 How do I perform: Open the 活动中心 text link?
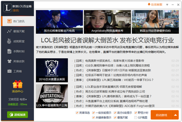coord(18,91)
